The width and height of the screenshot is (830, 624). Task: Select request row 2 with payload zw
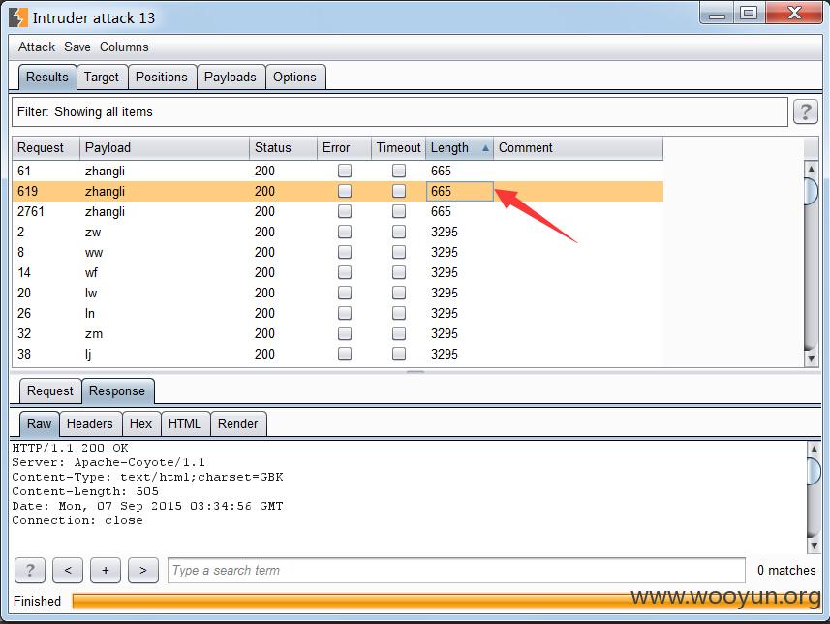tap(338, 232)
